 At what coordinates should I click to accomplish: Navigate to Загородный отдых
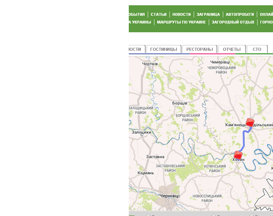(x=233, y=22)
